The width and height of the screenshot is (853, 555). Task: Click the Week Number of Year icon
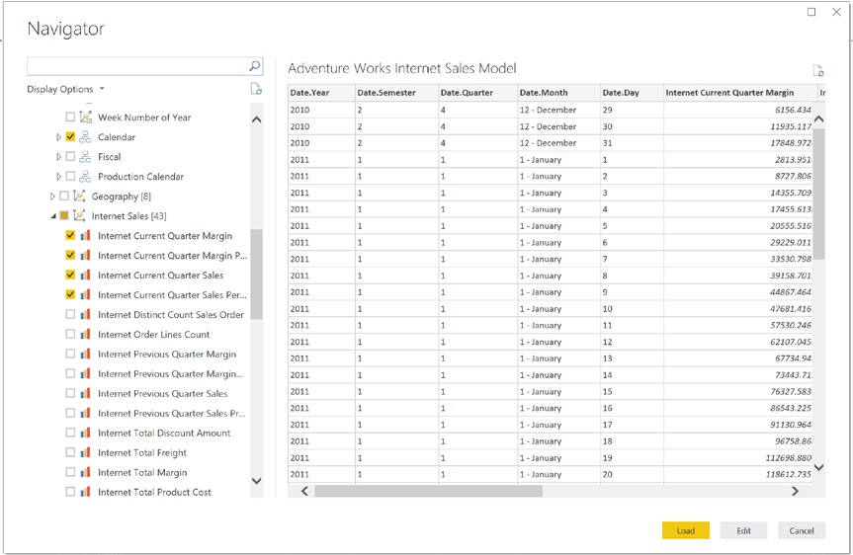[x=85, y=117]
